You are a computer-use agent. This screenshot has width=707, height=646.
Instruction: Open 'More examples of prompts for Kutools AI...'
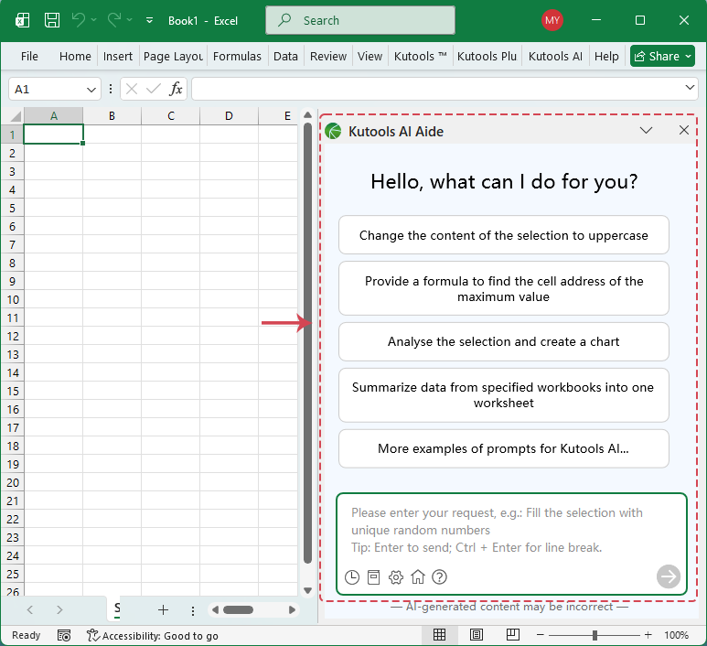[x=504, y=448]
